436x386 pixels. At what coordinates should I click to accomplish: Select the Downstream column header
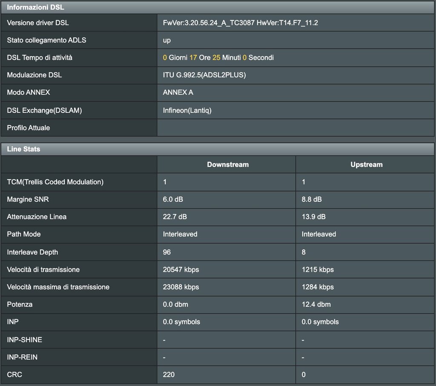228,164
